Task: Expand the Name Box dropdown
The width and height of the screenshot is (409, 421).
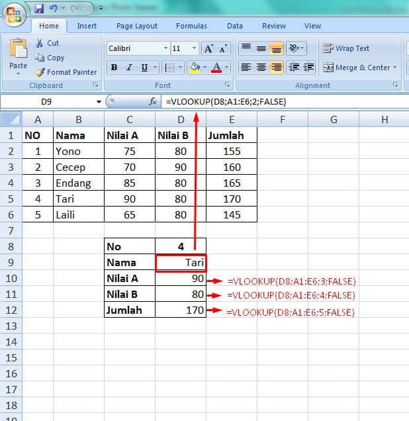Action: click(99, 102)
